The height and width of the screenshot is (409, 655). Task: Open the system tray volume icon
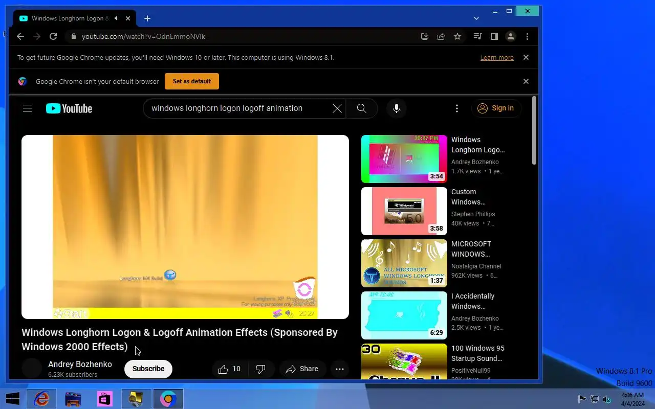coord(607,399)
